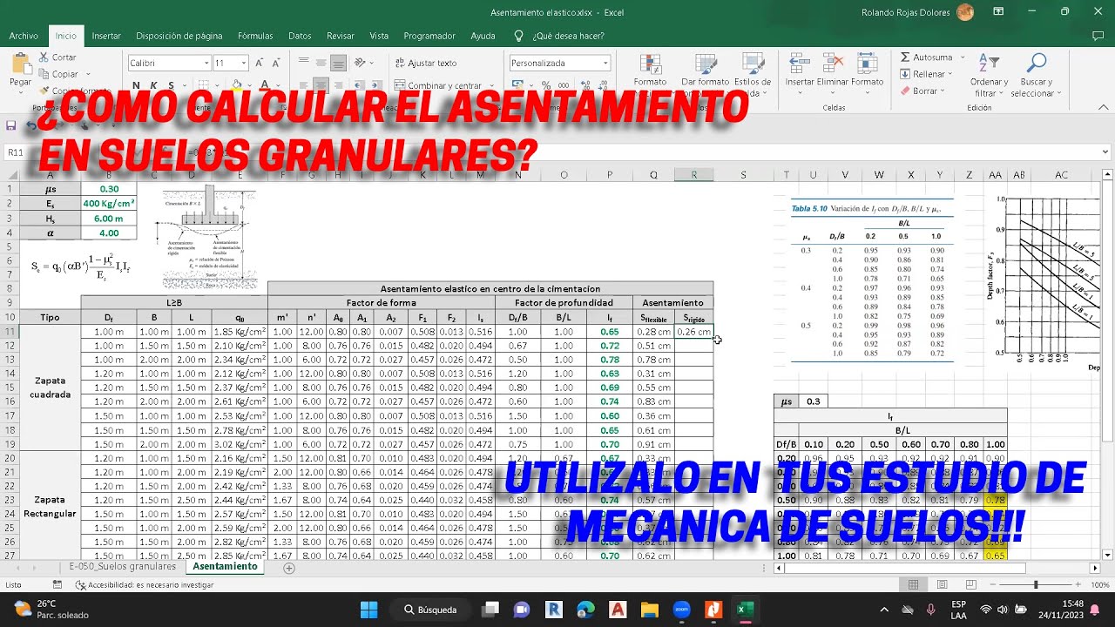Toggle center horizontal alignment
The height and width of the screenshot is (627, 1115).
point(321,85)
